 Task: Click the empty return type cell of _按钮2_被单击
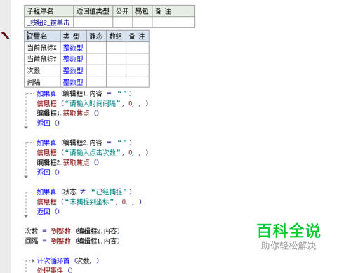click(x=93, y=22)
